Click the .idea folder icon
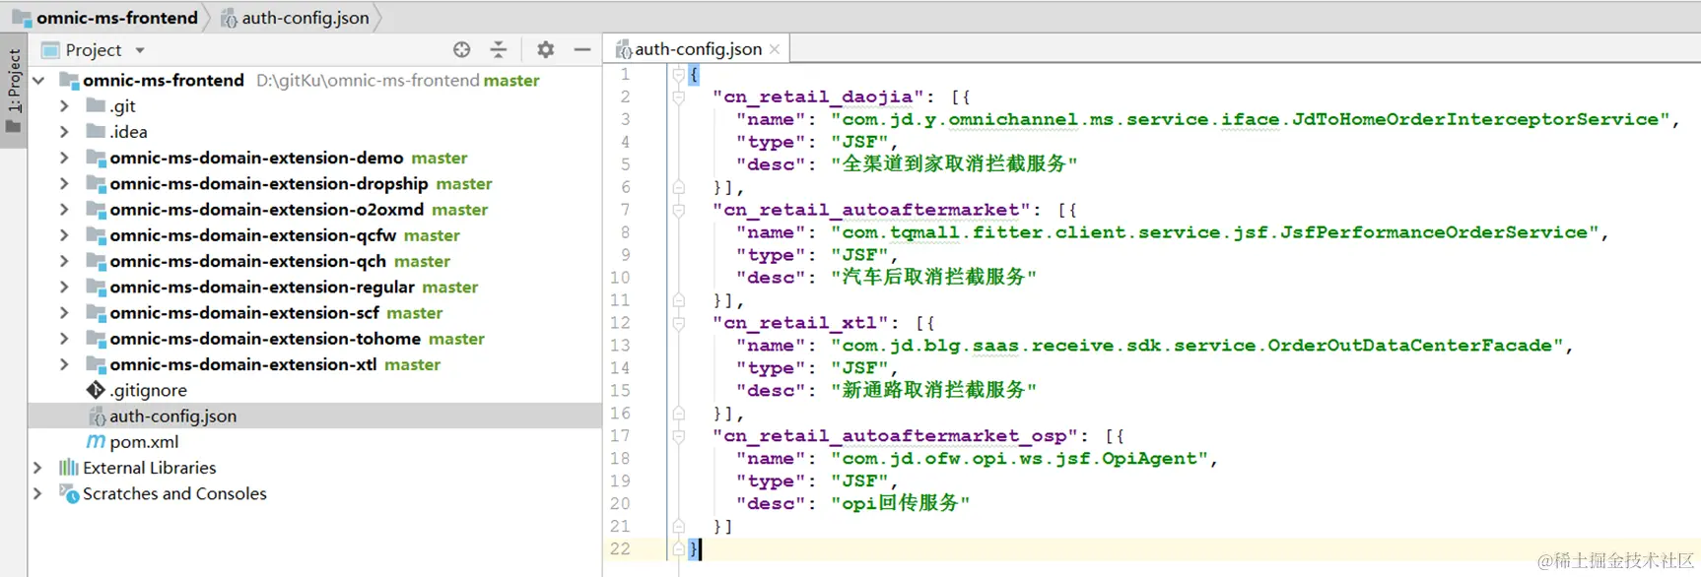 (x=96, y=131)
